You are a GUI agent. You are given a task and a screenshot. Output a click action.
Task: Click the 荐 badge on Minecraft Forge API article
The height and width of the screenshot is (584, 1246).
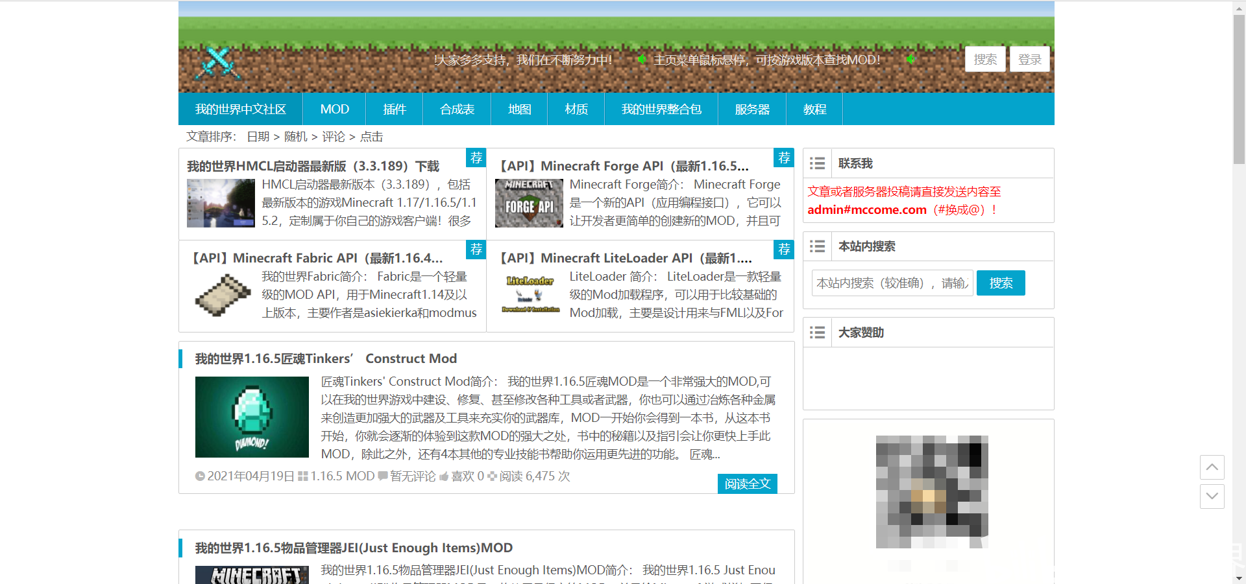(x=783, y=158)
